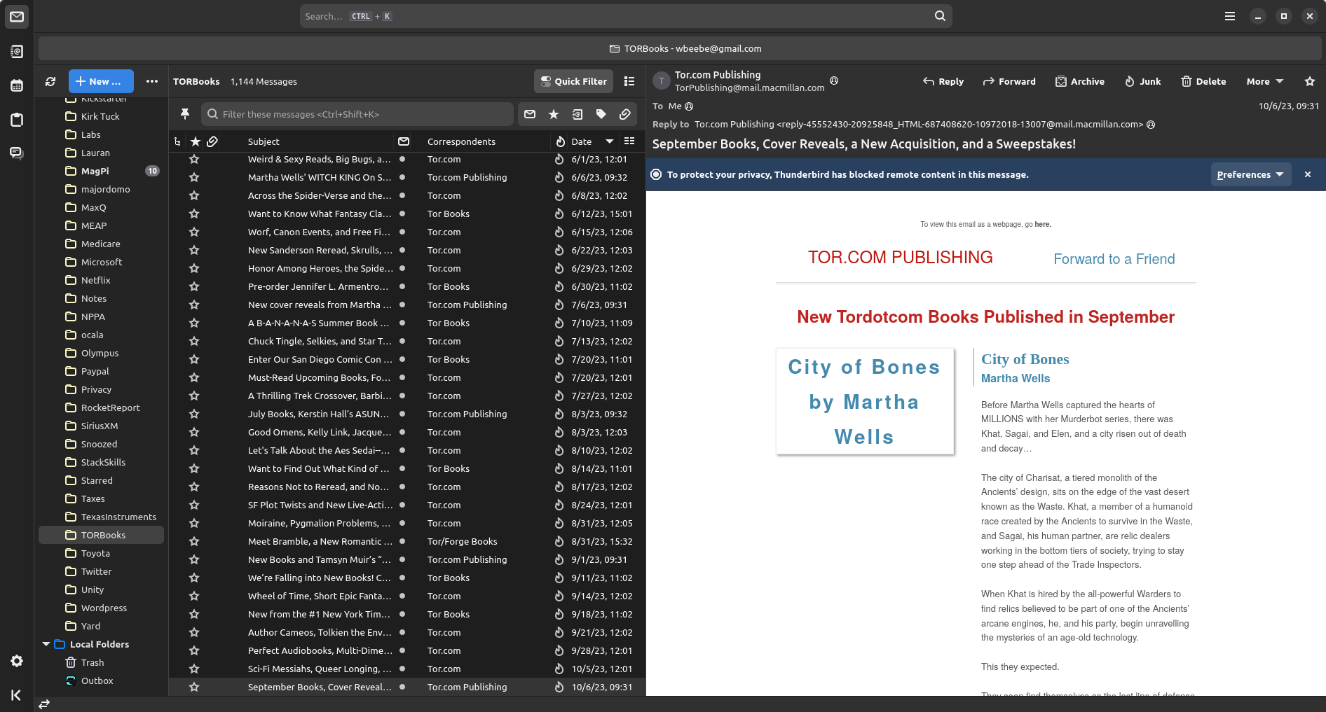Open the Mail space icon
The image size is (1326, 712).
click(17, 17)
